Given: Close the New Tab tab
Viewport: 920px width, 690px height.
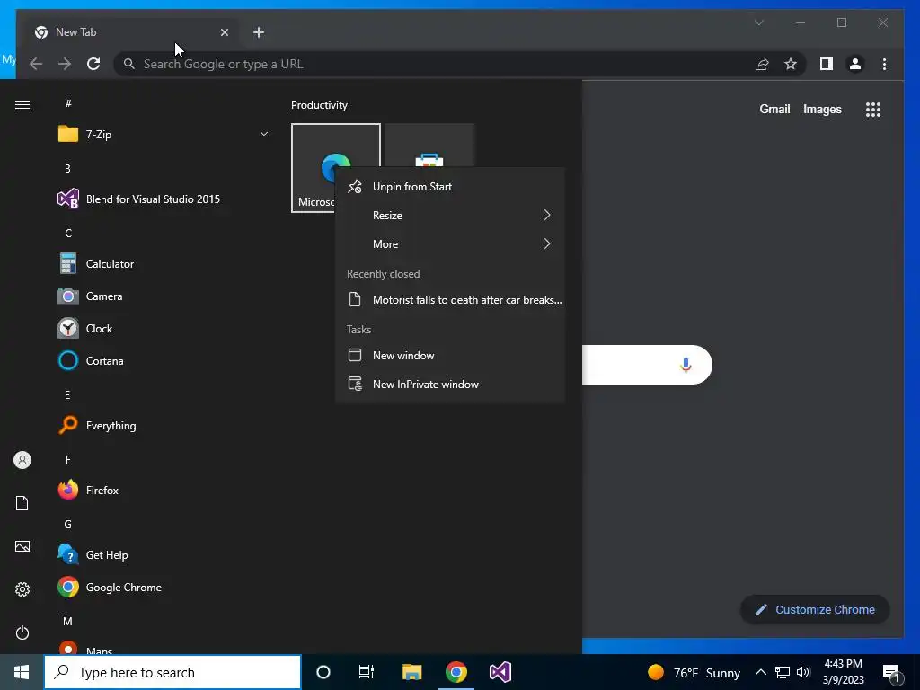Looking at the screenshot, I should coord(224,32).
